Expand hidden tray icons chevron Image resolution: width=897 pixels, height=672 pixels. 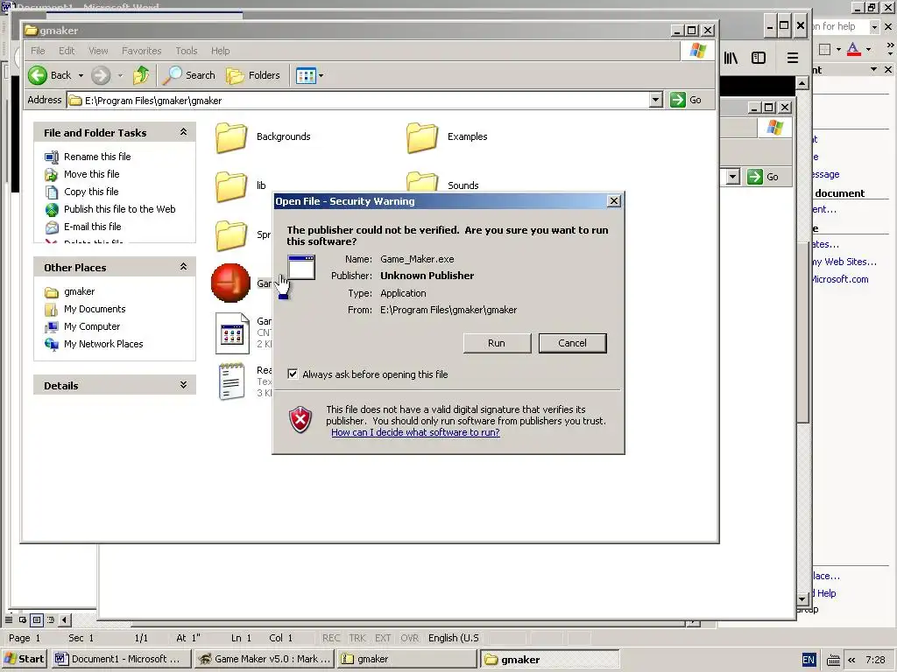pyautogui.click(x=851, y=660)
